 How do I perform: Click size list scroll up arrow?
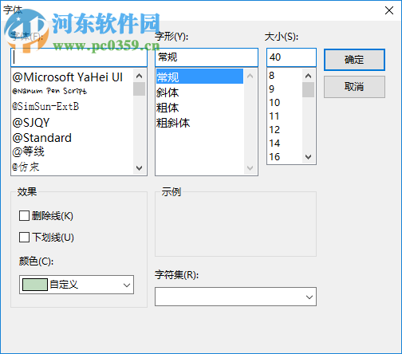click(x=308, y=76)
